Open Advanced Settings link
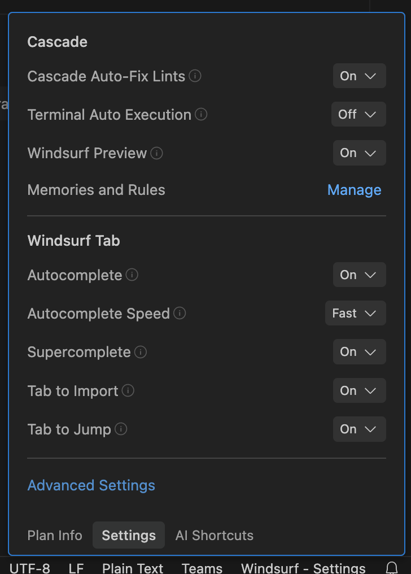 click(x=91, y=485)
